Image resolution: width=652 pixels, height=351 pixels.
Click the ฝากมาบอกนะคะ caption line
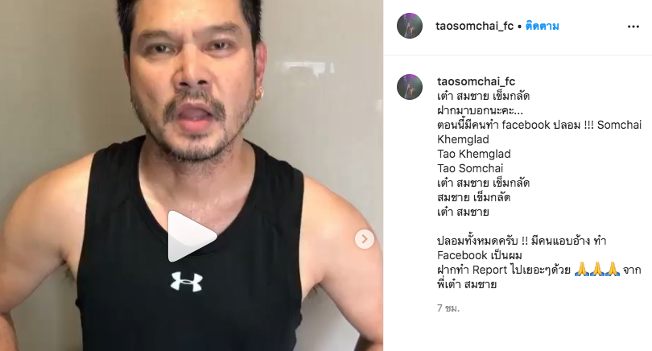point(480,110)
